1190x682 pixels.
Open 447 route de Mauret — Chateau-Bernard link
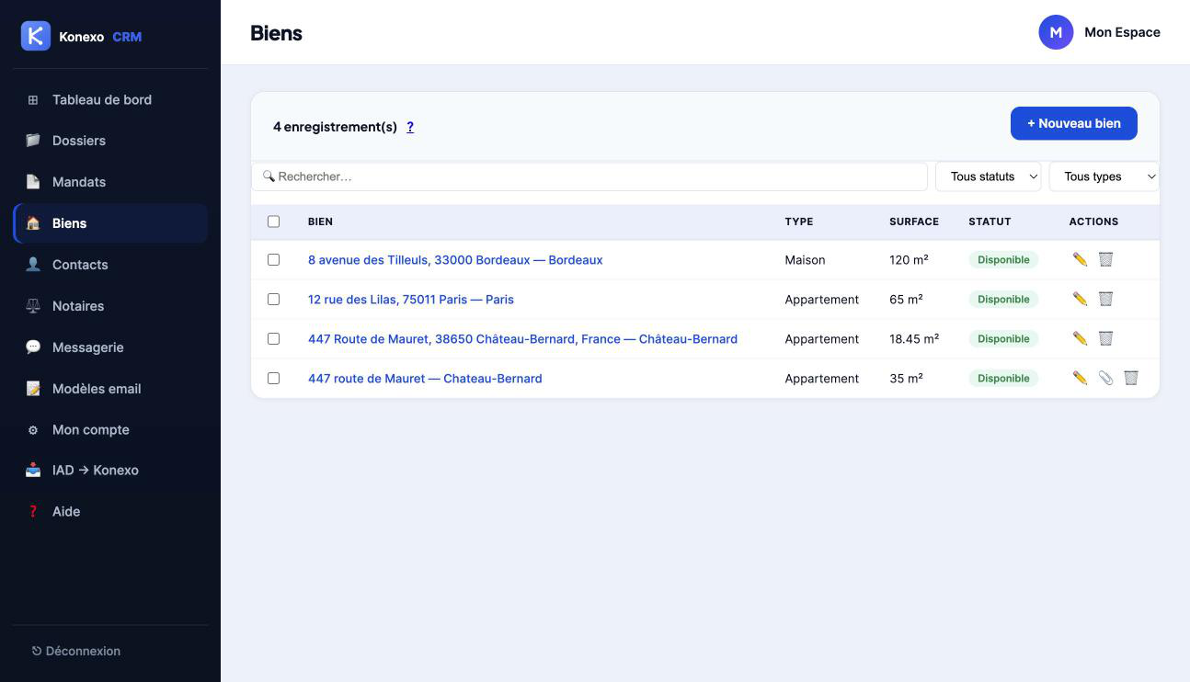425,379
